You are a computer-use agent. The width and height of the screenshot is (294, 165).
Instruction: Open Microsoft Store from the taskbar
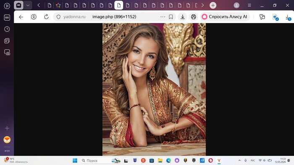(x=152, y=160)
